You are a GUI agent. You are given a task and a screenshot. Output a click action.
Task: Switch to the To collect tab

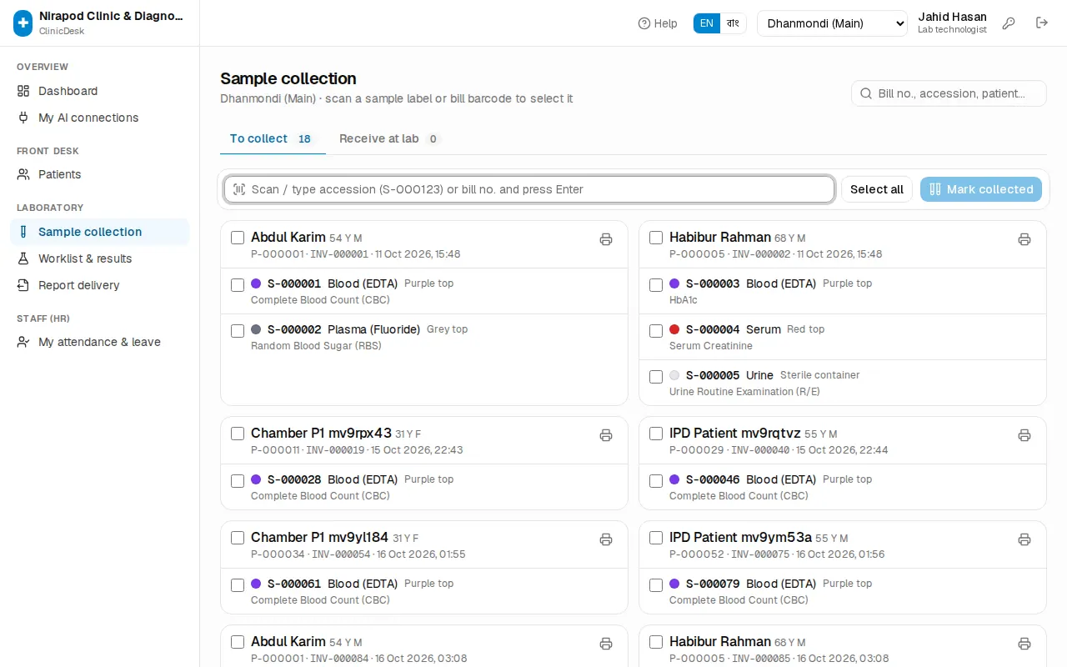271,138
